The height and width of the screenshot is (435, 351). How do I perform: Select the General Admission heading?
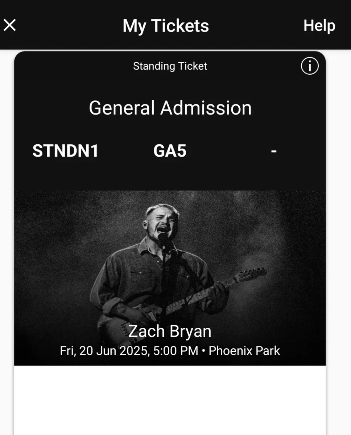(x=170, y=108)
